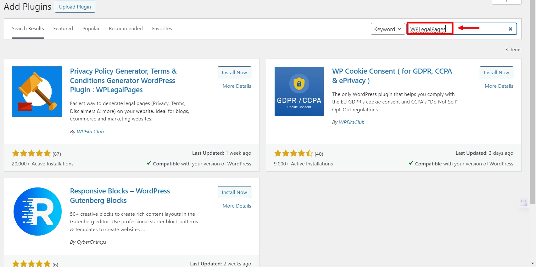536x267 pixels.
Task: Click the GDPR/CCPA Cookie Consent plugin icon
Action: pyautogui.click(x=299, y=92)
